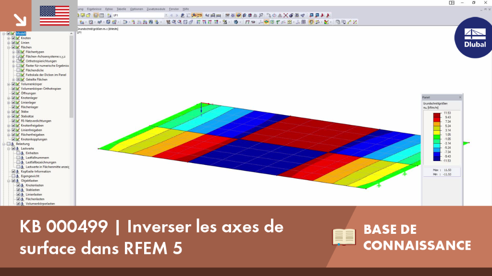
Task: Go to next load case arrow
Action: pyautogui.click(x=176, y=15)
